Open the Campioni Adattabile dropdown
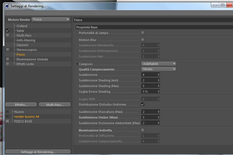Viewport: 233px width, 155px height. pyautogui.click(x=159, y=64)
